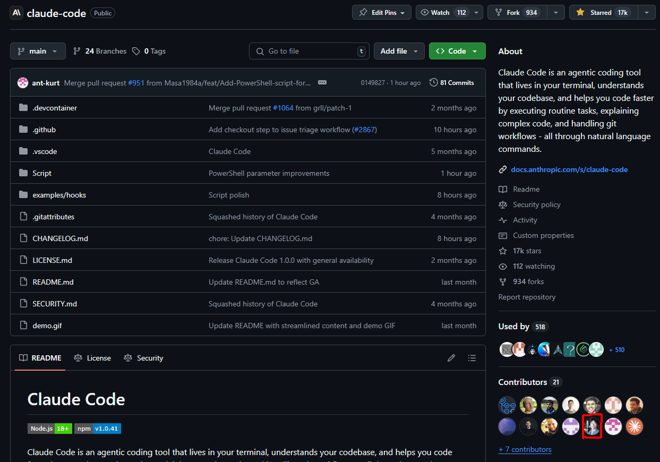Click the first avatar in Used by
Viewport: 660px width, 462px height.
pyautogui.click(x=506, y=349)
